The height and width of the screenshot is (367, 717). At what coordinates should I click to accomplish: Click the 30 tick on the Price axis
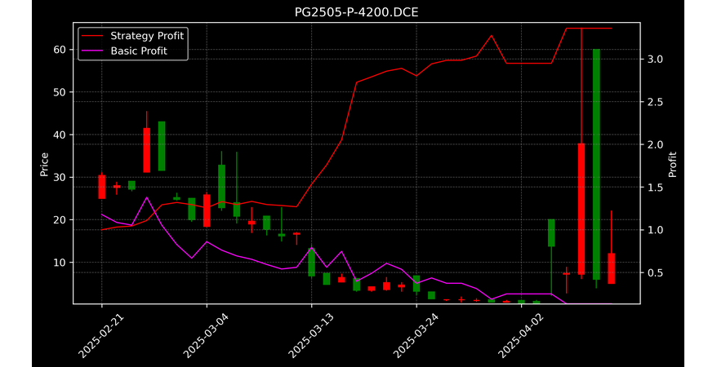pos(60,177)
